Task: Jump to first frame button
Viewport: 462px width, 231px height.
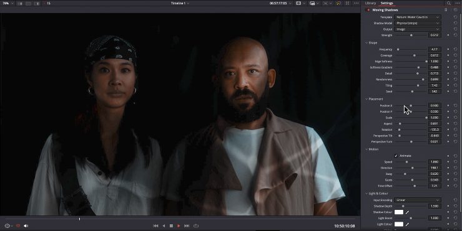Action: point(155,226)
